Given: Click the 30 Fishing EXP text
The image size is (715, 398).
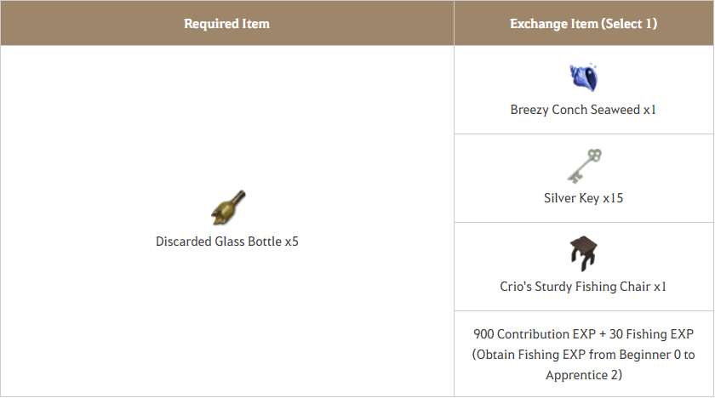Looking at the screenshot, I should click(x=652, y=334).
